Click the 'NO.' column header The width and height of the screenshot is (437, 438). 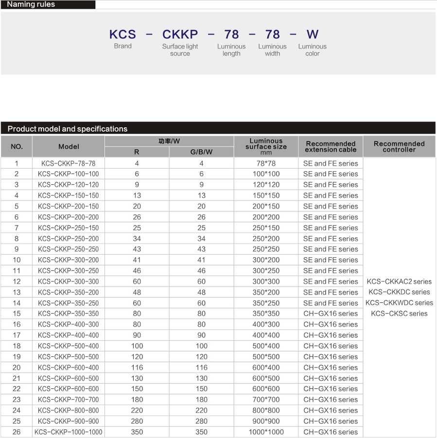click(17, 146)
